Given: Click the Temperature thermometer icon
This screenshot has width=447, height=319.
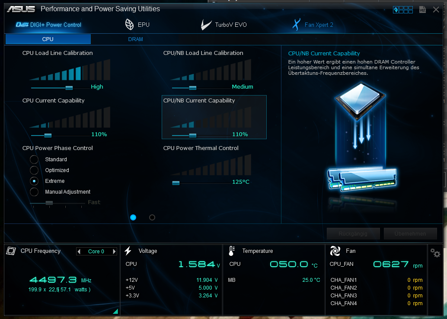Looking at the screenshot, I should click(231, 251).
